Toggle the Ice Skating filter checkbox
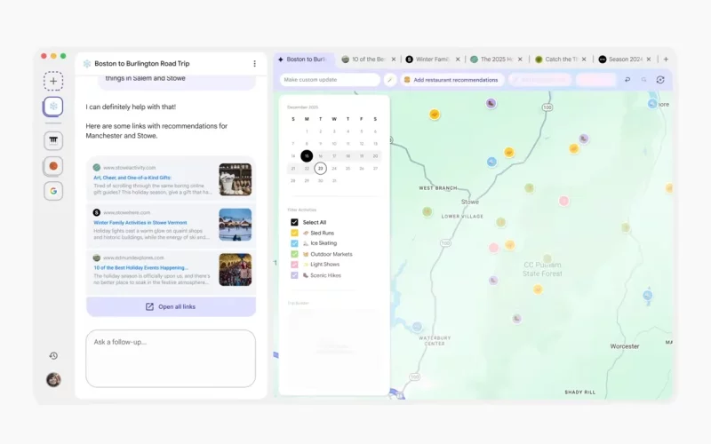This screenshot has width=711, height=444. pos(295,243)
